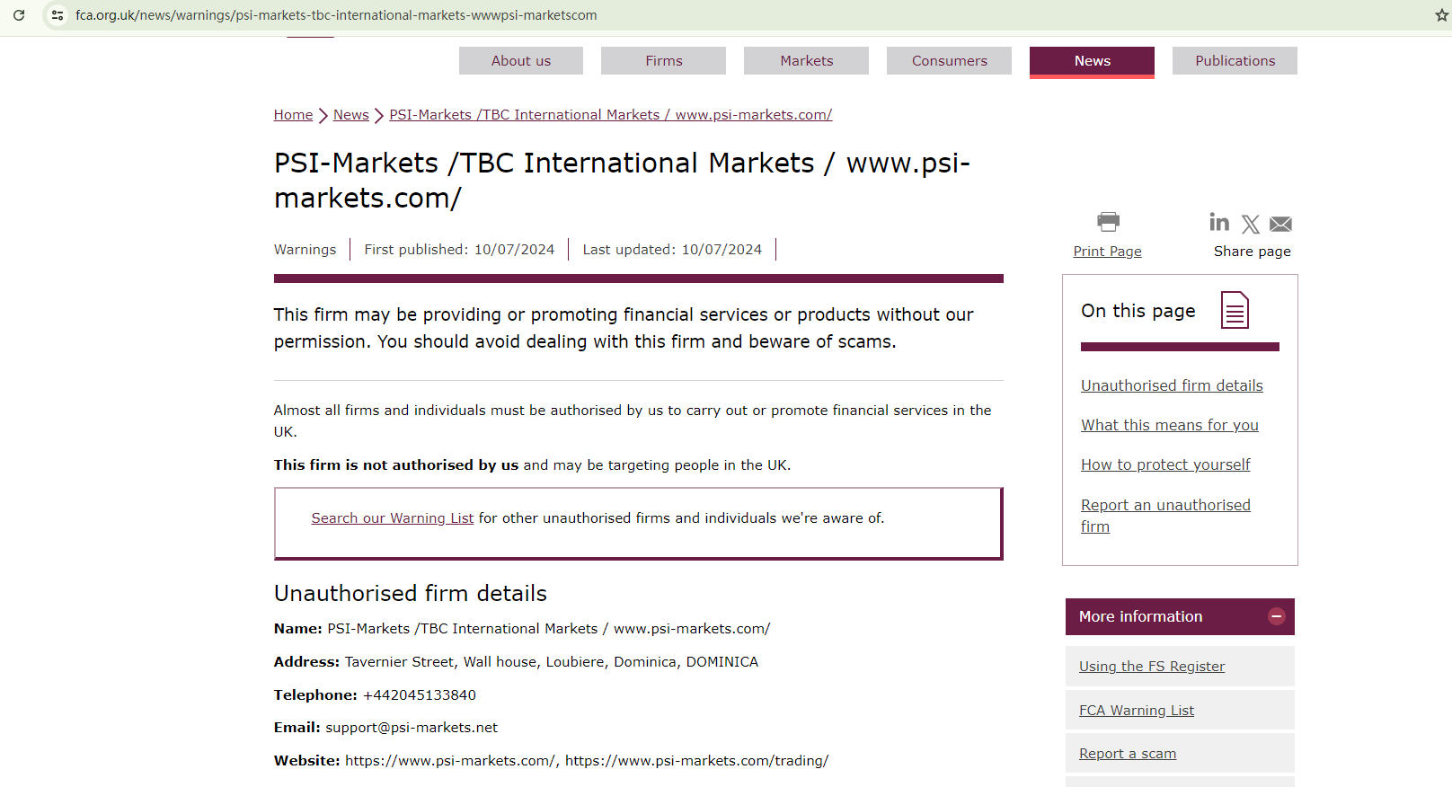Open the Firms menu

tap(664, 61)
